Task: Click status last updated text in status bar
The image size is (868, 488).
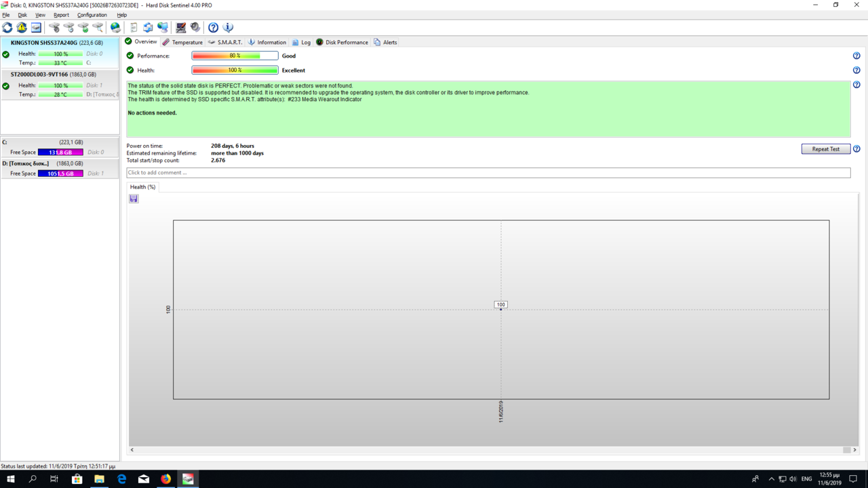Action: pos(58,466)
